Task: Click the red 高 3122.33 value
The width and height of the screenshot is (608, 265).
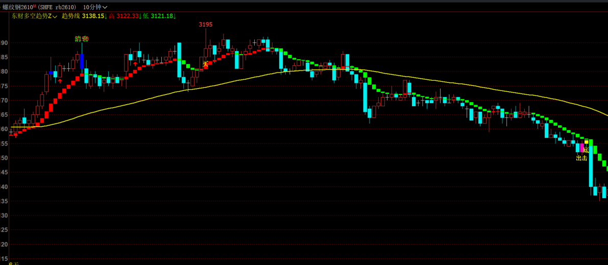Action: [x=124, y=16]
